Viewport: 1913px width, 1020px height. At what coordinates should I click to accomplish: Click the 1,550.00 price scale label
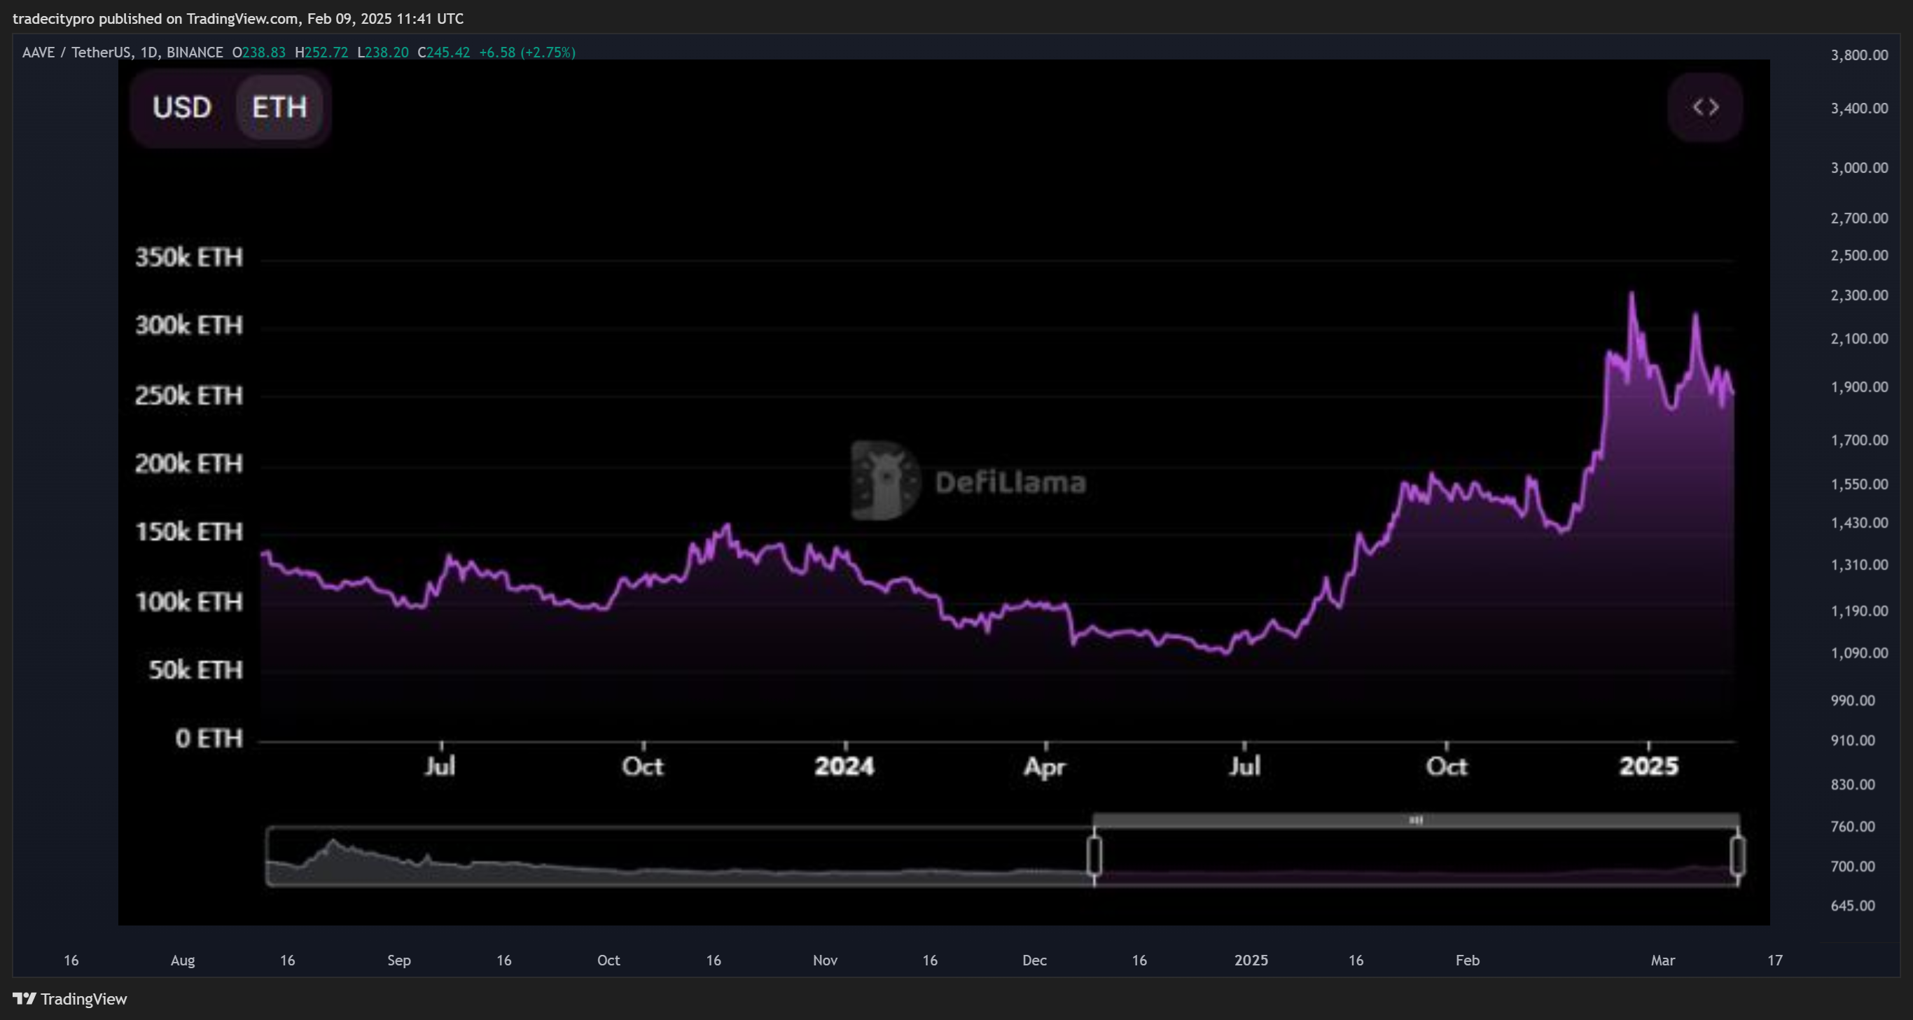(x=1860, y=484)
